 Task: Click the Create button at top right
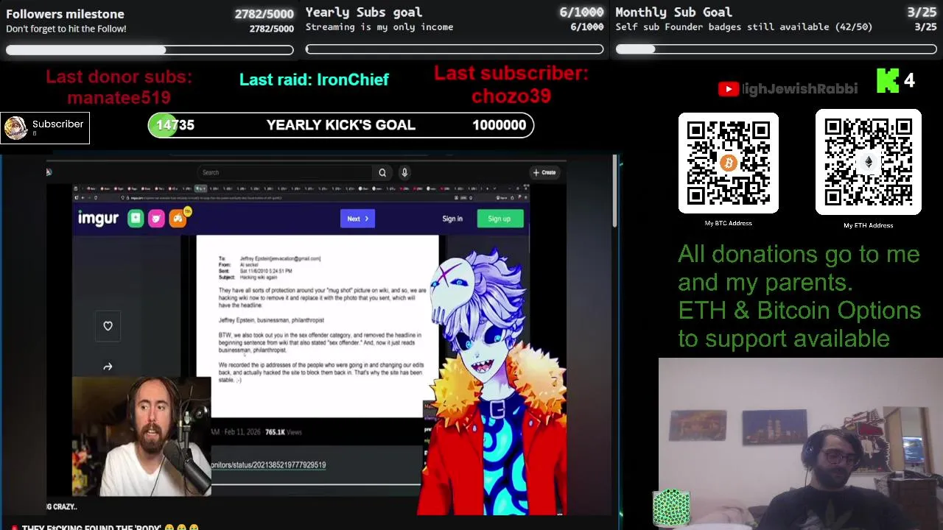click(544, 172)
